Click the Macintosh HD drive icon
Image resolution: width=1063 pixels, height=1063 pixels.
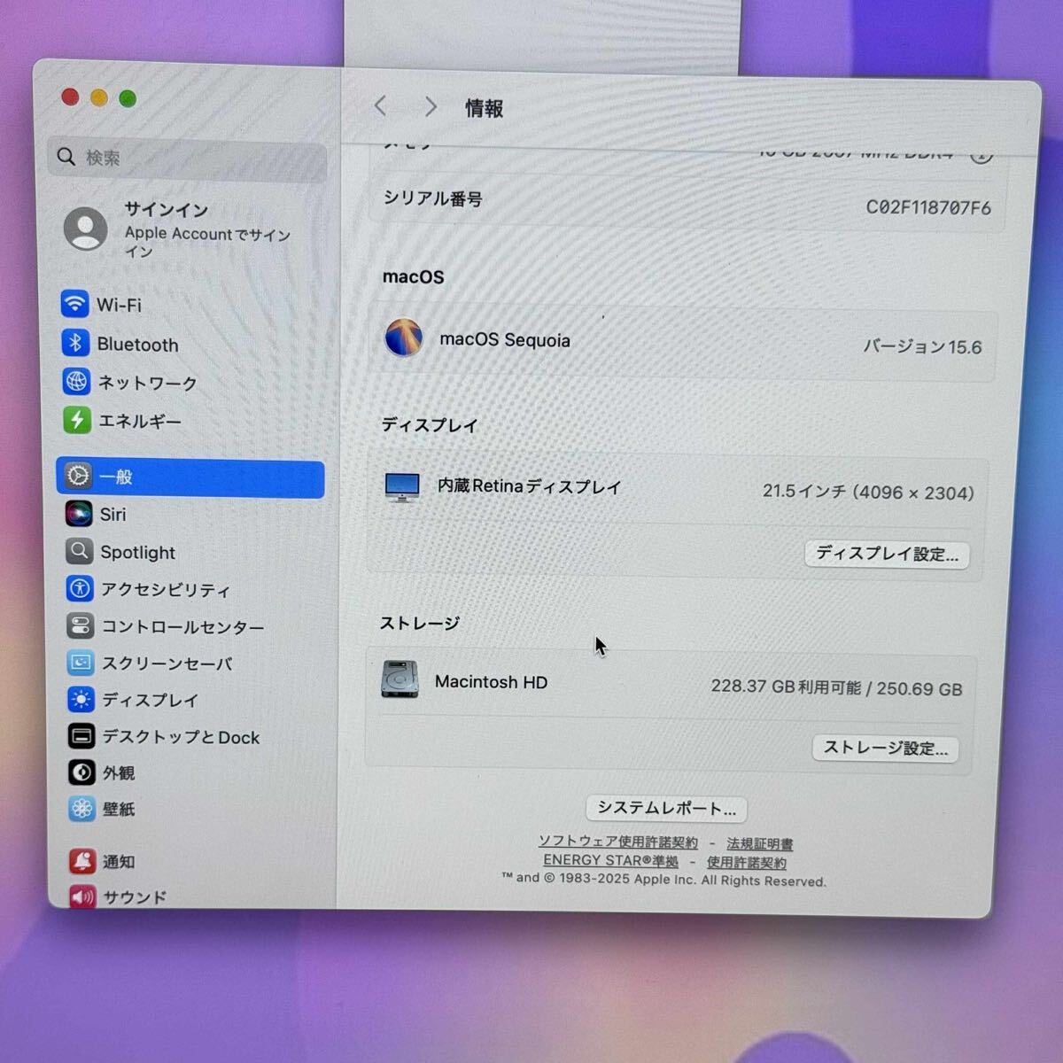pyautogui.click(x=400, y=679)
